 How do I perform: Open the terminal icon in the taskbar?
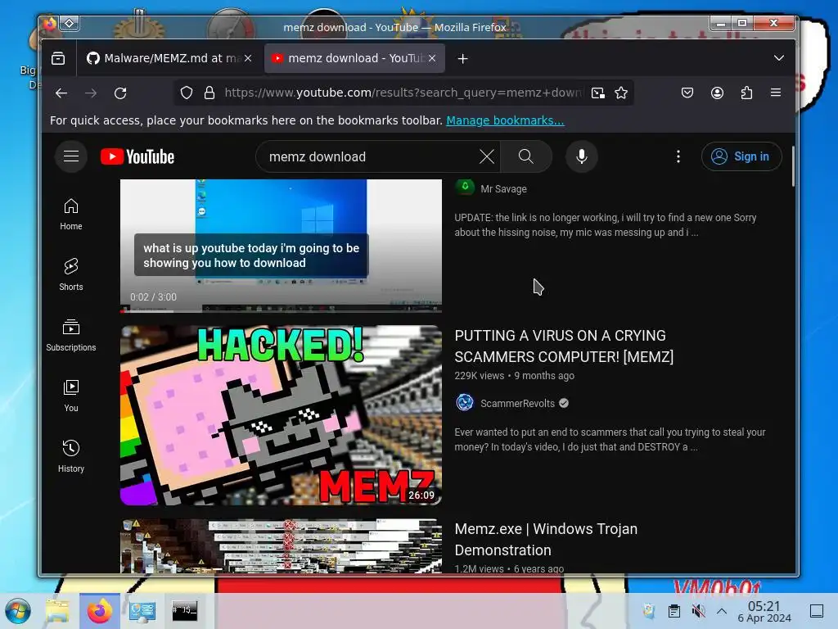[x=184, y=610]
